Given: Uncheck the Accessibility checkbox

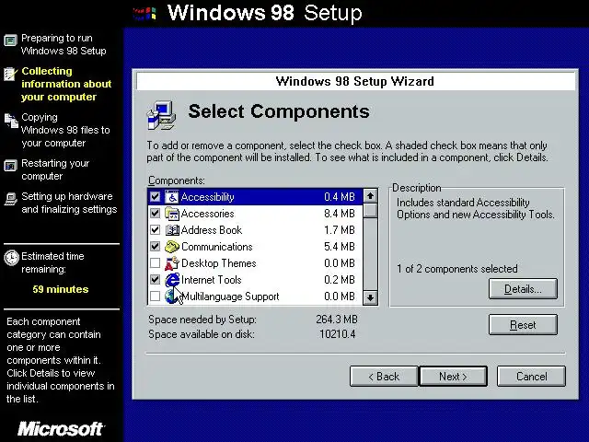Looking at the screenshot, I should click(x=155, y=196).
